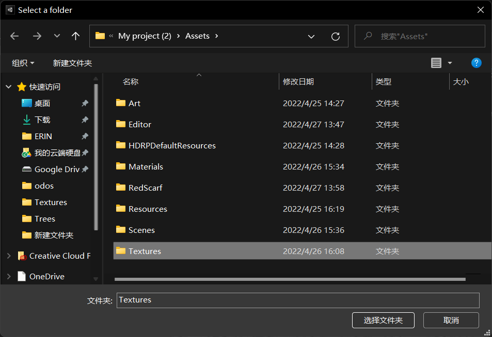Click 新建文件夹 in the toolbar
This screenshot has height=337, width=492.
(72, 63)
